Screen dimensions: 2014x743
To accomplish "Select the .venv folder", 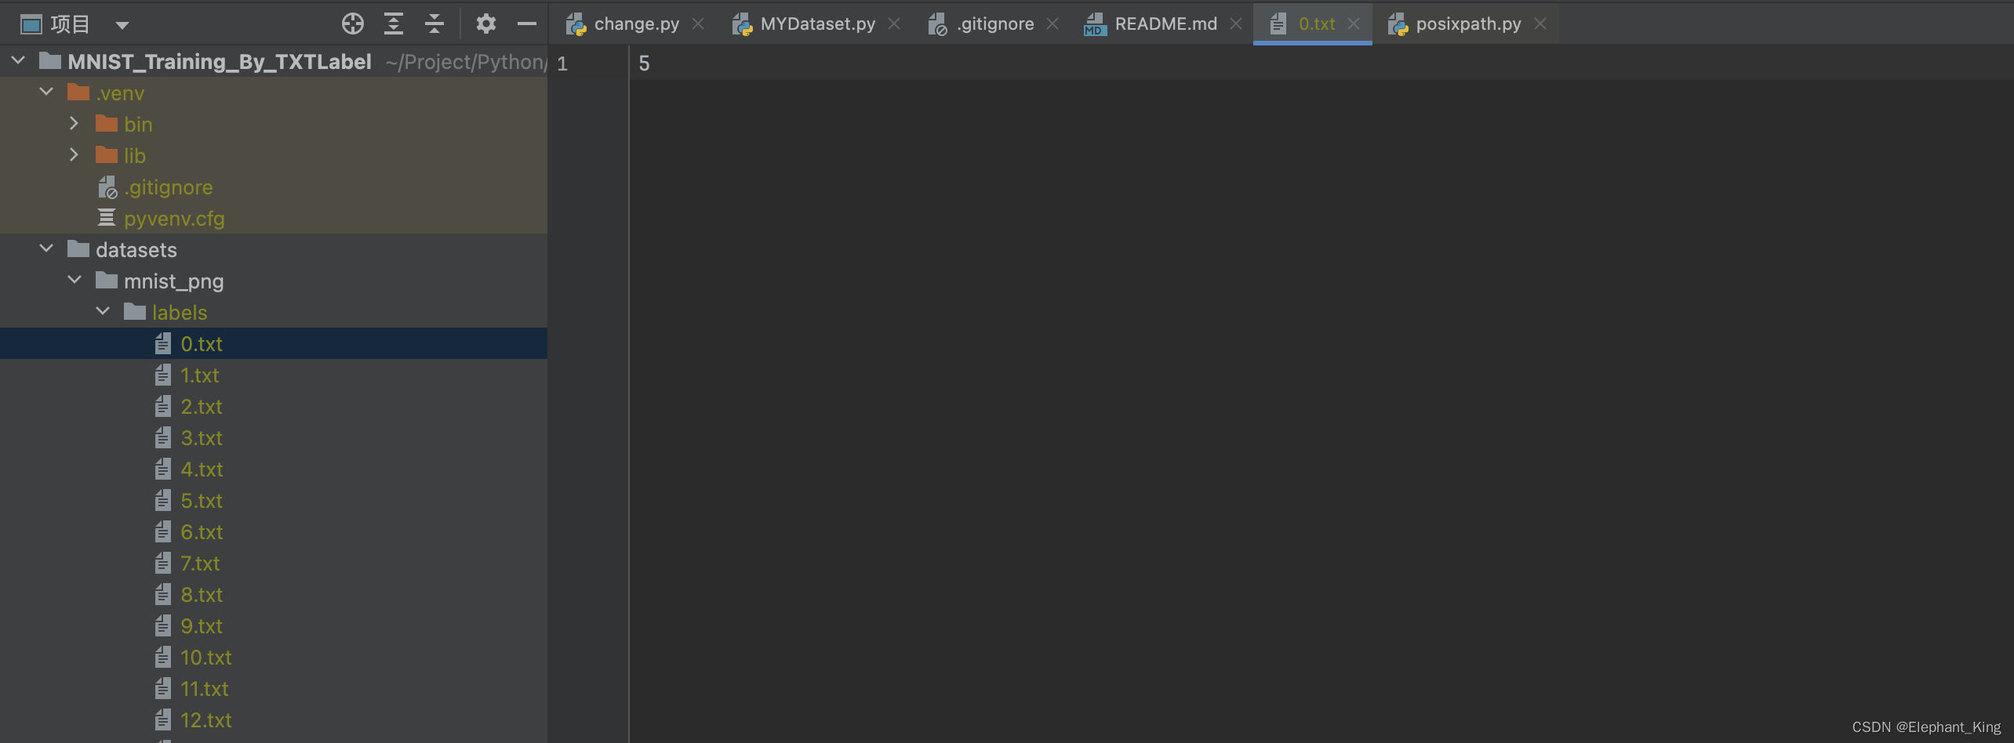I will (x=120, y=93).
